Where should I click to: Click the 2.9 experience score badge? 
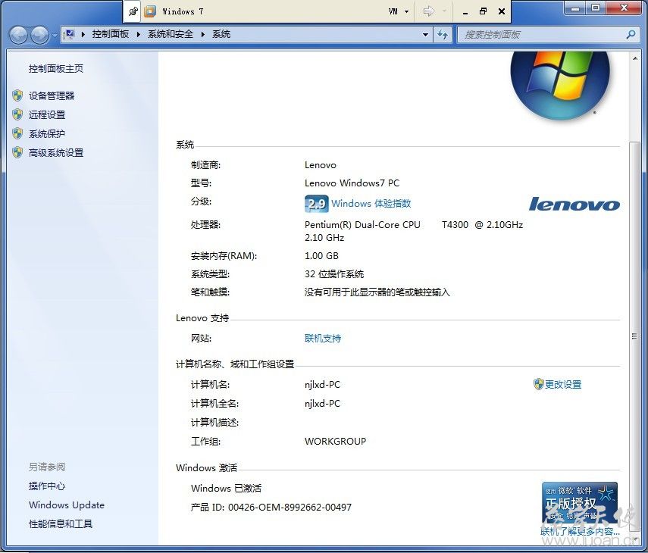(x=317, y=204)
